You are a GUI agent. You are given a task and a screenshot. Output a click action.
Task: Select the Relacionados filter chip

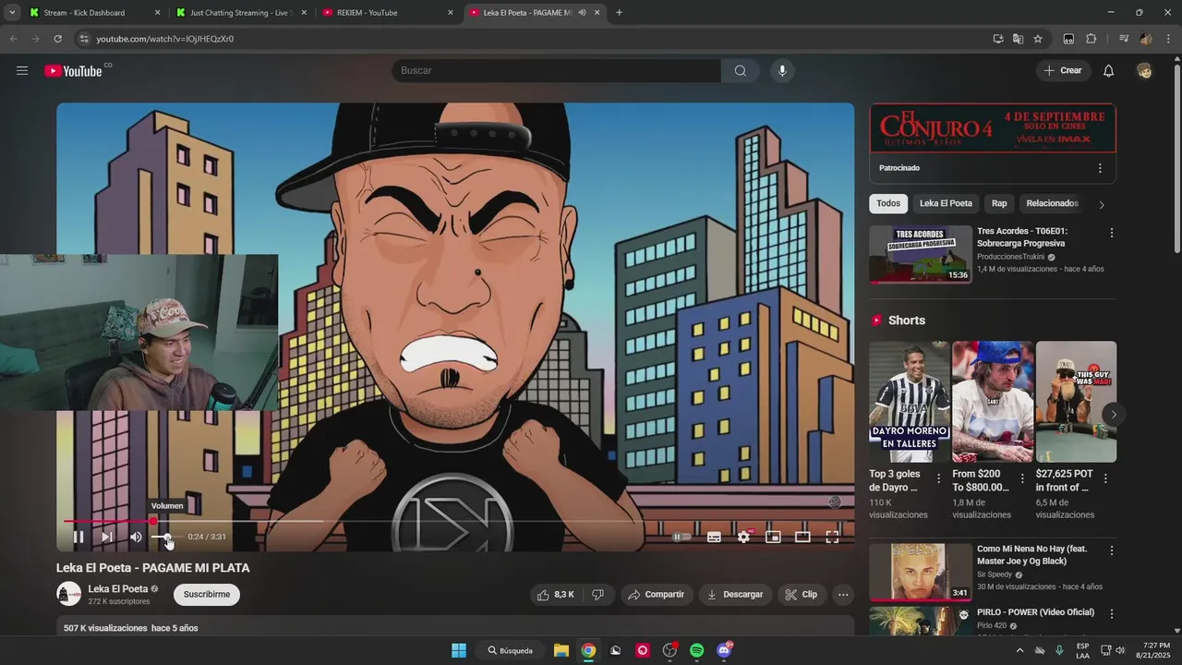pos(1052,203)
